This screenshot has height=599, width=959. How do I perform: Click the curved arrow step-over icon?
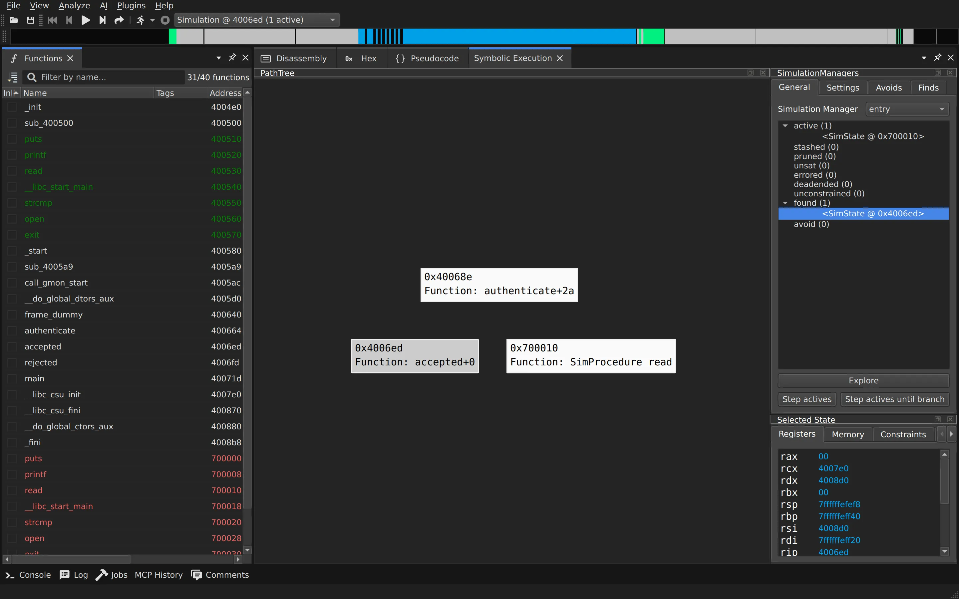pyautogui.click(x=119, y=20)
